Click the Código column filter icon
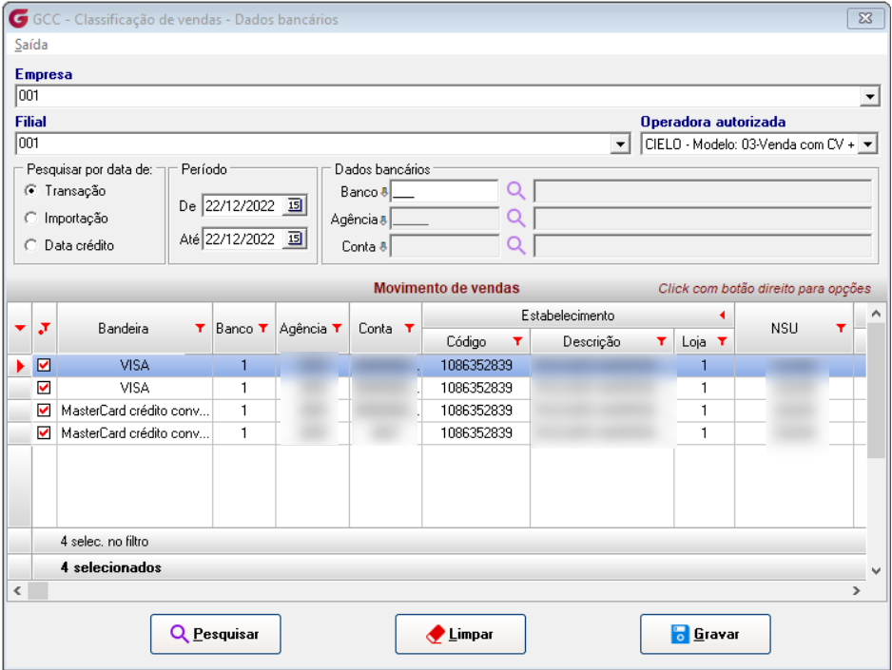 [517, 341]
